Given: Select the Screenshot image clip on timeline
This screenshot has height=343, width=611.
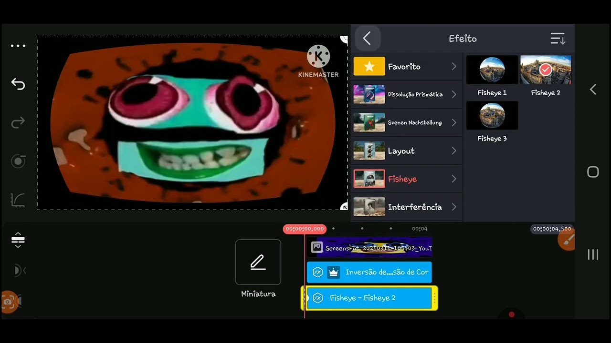Looking at the screenshot, I should (x=369, y=248).
